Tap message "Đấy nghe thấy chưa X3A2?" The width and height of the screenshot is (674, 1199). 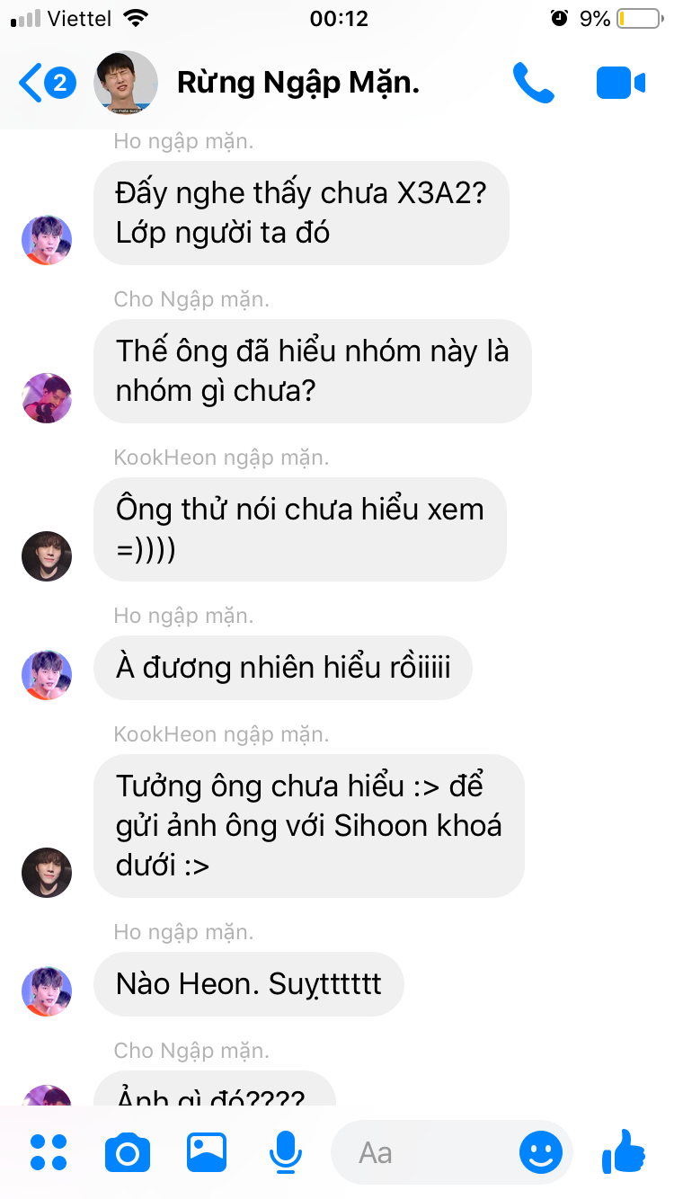tap(301, 213)
